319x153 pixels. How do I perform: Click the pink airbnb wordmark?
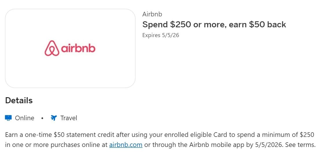pos(78,48)
